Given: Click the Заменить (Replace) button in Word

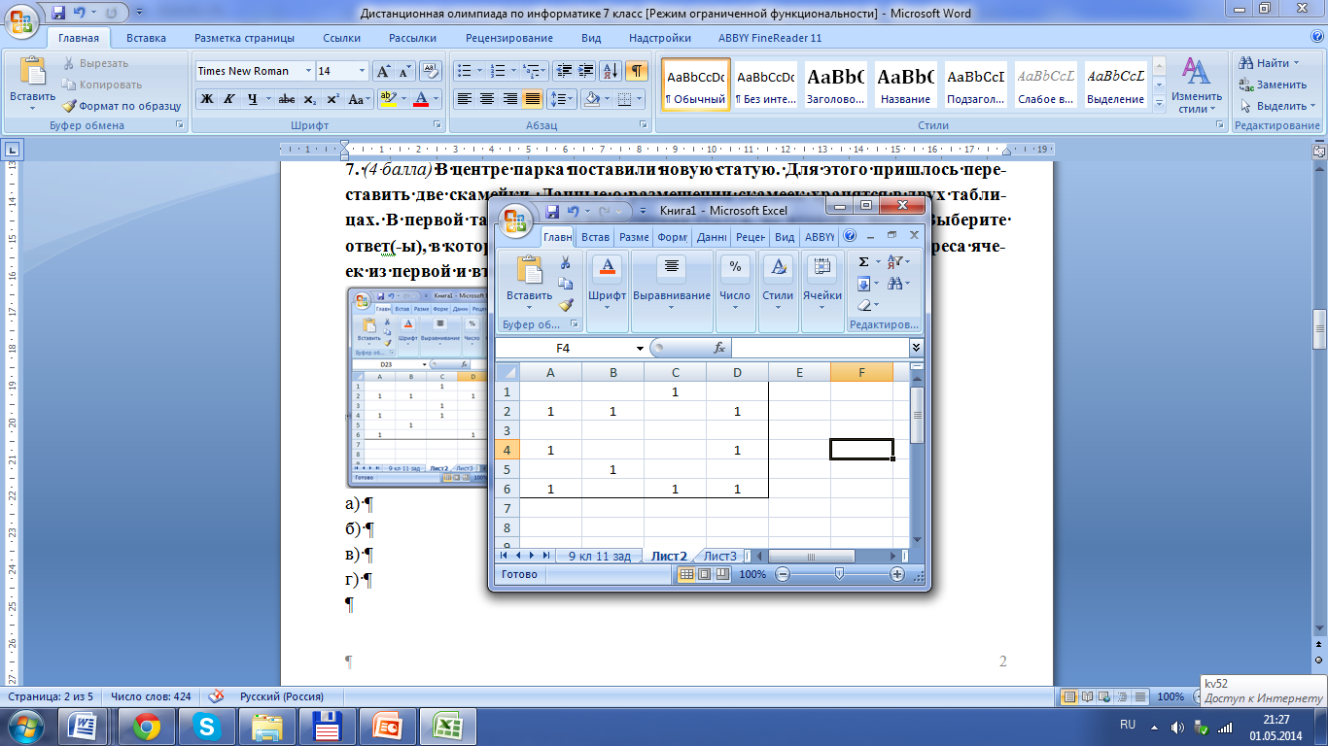Looking at the screenshot, I should click(1273, 85).
